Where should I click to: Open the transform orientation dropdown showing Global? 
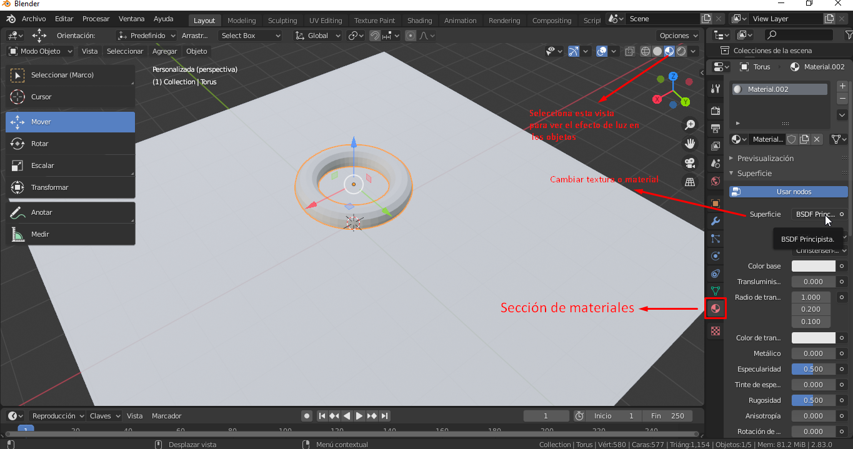(317, 35)
